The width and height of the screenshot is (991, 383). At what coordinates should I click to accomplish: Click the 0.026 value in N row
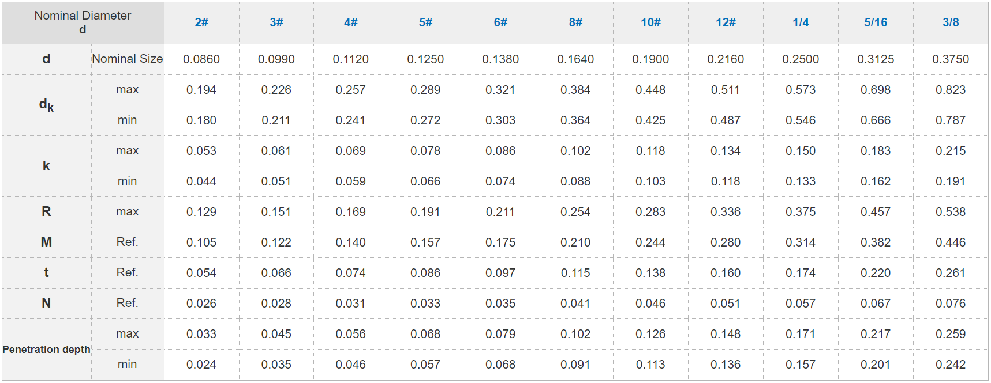(201, 304)
